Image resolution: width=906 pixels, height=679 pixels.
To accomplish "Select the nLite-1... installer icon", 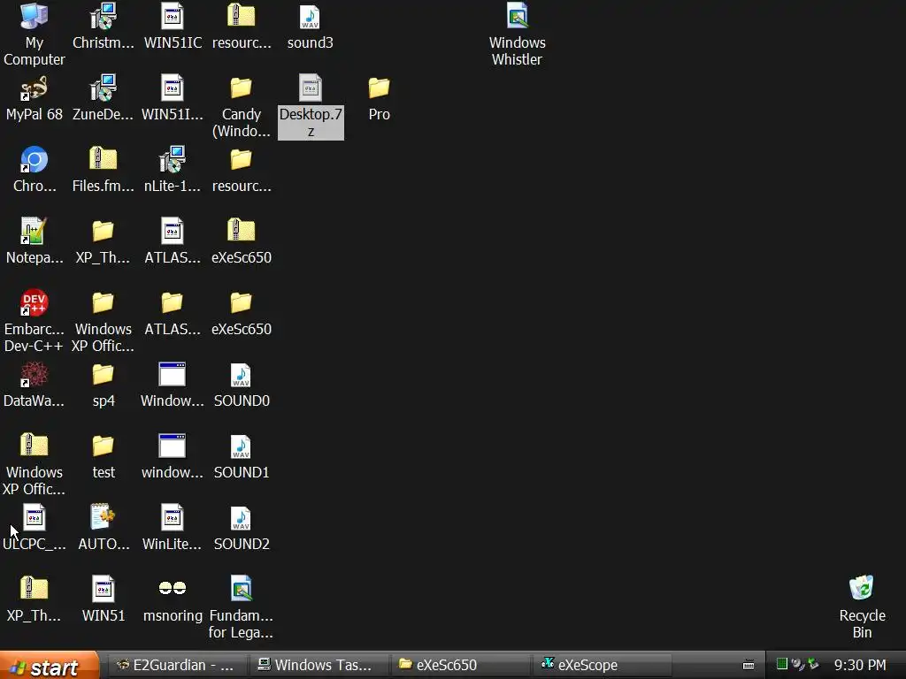I will pyautogui.click(x=173, y=160).
